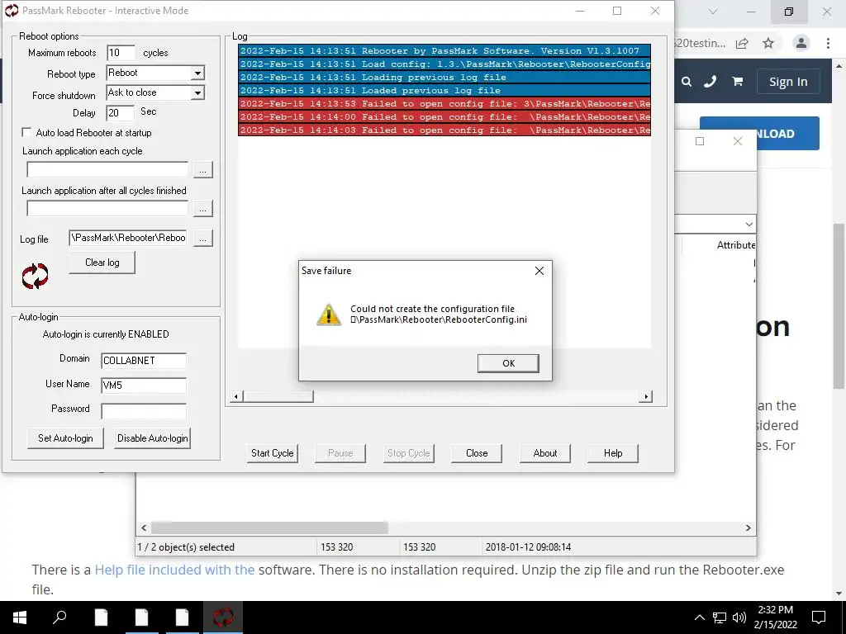The width and height of the screenshot is (846, 634).
Task: Click the Rebooter icon in the taskbar
Action: click(x=223, y=617)
